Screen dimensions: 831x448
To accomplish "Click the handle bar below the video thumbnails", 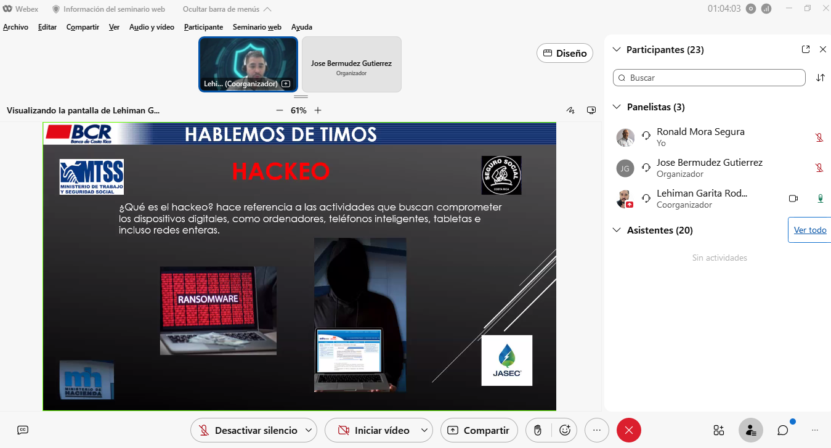I will pos(301,97).
